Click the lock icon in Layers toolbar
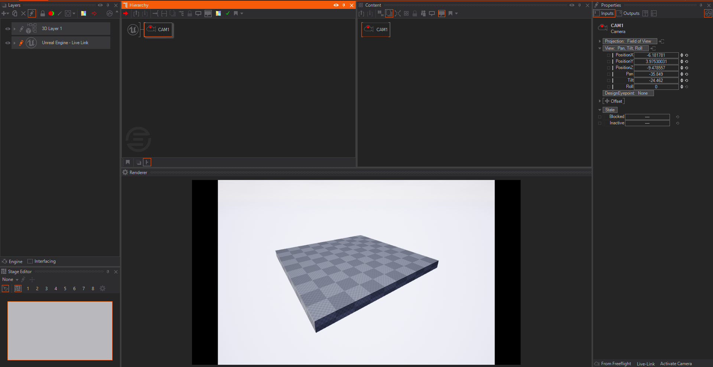Viewport: 713px width, 367px height. (43, 13)
